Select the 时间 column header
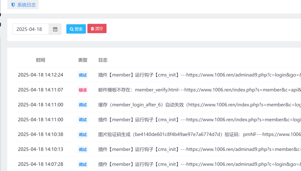Screen dimensions: 301x171 tap(41, 60)
